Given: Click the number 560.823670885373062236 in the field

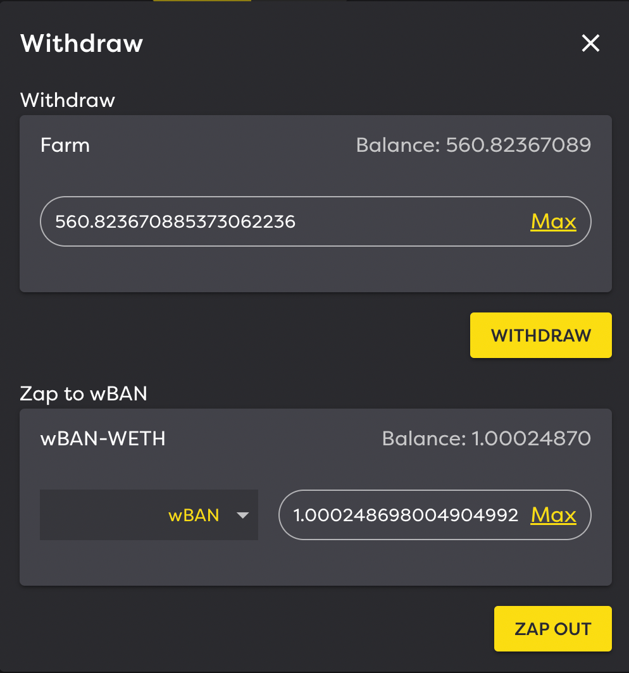Looking at the screenshot, I should click(175, 222).
